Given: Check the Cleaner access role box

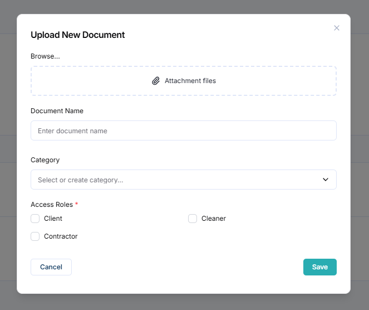Looking at the screenshot, I should coord(193,219).
